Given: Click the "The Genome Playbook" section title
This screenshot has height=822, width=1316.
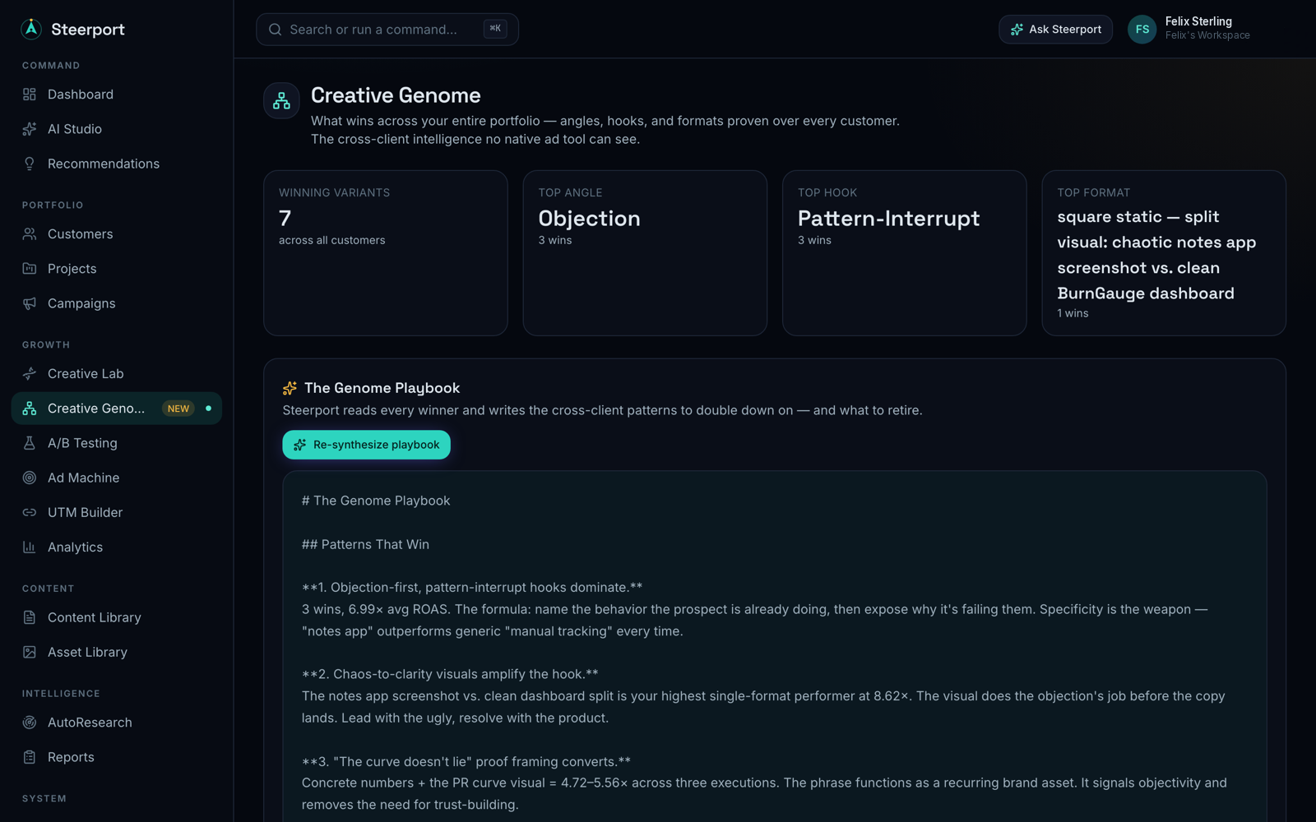Looking at the screenshot, I should coord(382,388).
